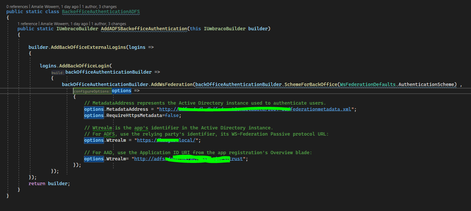Place the cursor on the "return builder;" line
Viewport: 471px width, 211px height.
(x=49, y=184)
